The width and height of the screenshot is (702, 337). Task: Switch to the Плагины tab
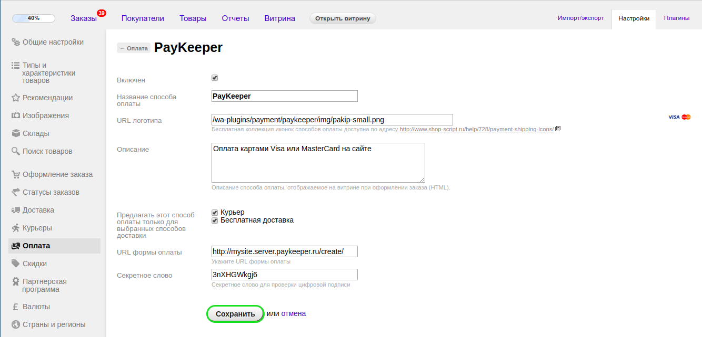(676, 18)
